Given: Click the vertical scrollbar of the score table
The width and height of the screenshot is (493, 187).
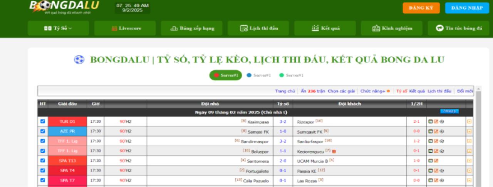Looking at the screenshot, I should coord(478,134).
